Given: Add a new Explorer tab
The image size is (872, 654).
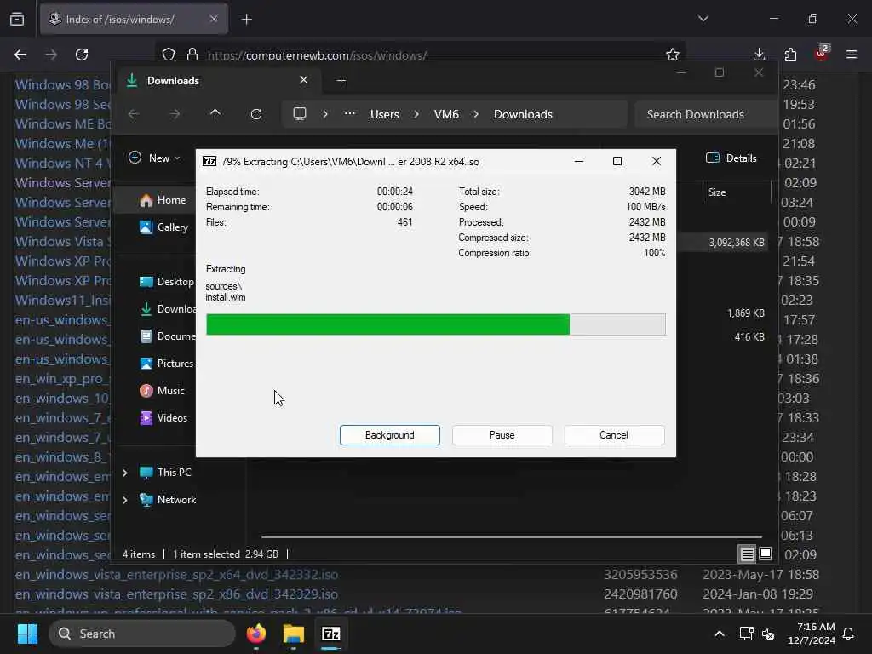Looking at the screenshot, I should point(341,81).
